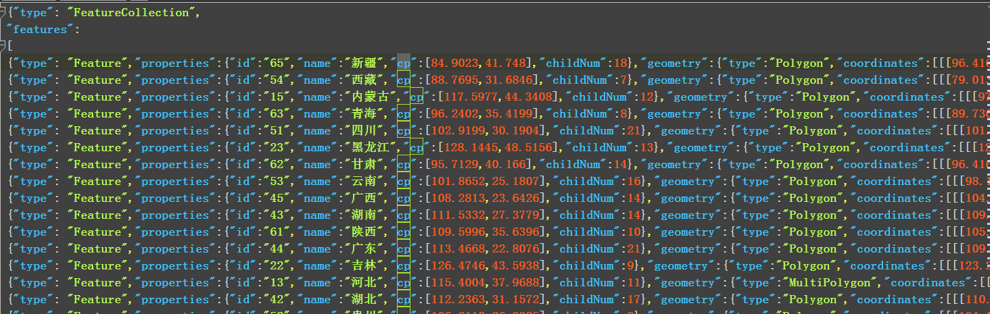This screenshot has width=990, height=314.
Task: Click the id value "54"
Action: (275, 80)
